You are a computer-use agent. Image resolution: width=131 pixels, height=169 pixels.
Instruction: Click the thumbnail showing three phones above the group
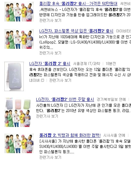(17, 112)
